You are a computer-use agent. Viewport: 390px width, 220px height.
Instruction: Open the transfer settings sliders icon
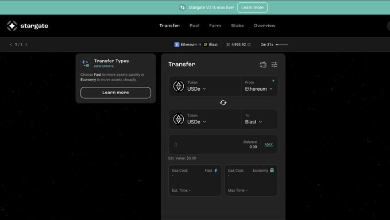[275, 65]
